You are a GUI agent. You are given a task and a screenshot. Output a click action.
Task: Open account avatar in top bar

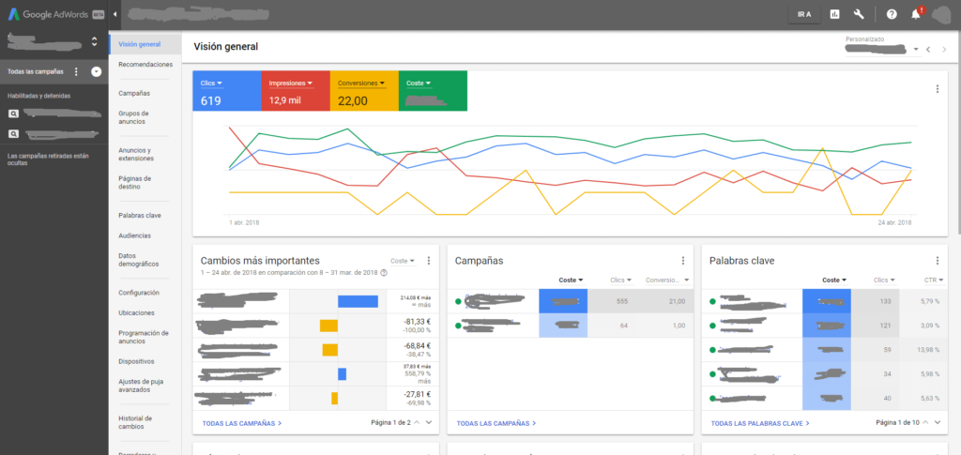pyautogui.click(x=942, y=15)
